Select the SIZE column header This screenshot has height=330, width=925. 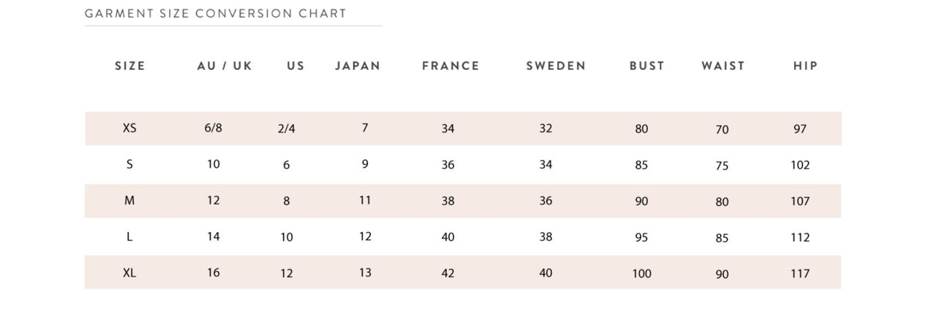pyautogui.click(x=130, y=65)
